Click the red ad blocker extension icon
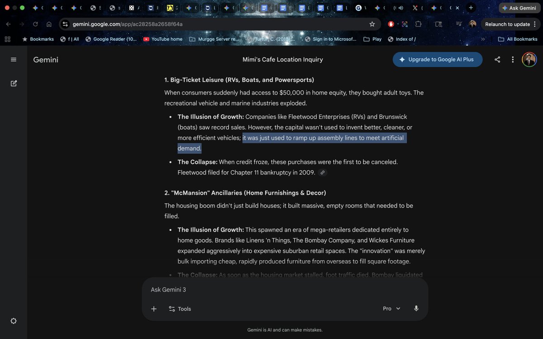 [x=391, y=24]
